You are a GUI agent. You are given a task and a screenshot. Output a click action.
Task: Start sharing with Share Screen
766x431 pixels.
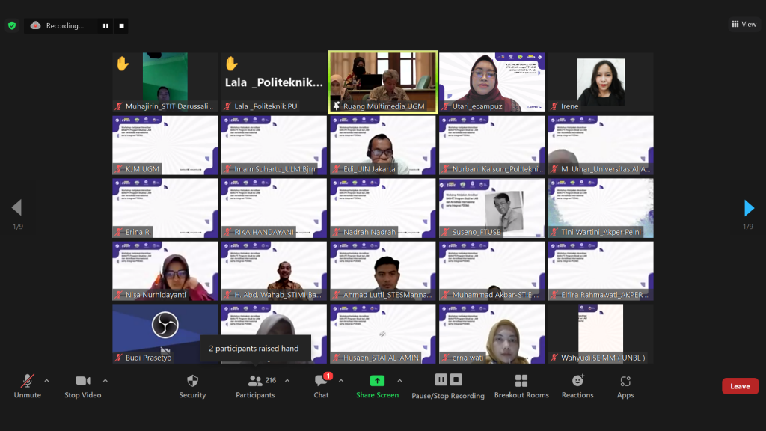pos(377,387)
